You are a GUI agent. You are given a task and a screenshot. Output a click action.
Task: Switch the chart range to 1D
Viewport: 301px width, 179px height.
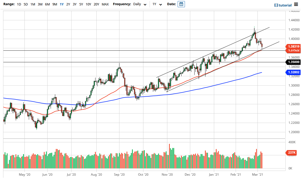click(x=18, y=4)
